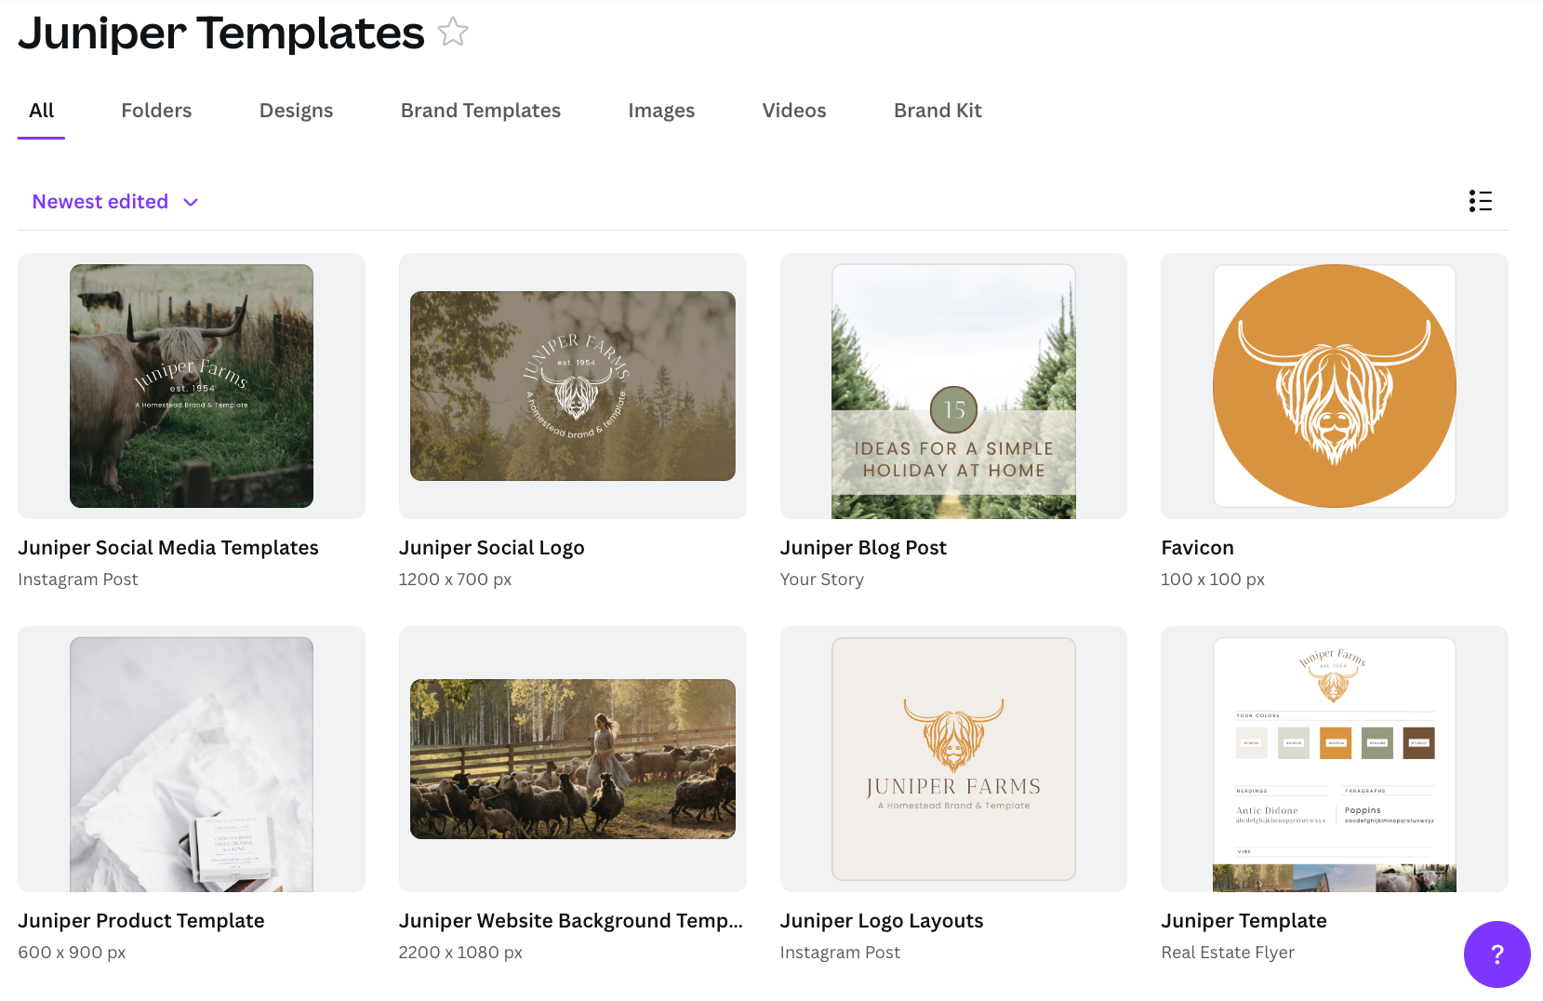This screenshot has height=1001, width=1543.
Task: Click the Juniper Blog Post title
Action: pyautogui.click(x=863, y=548)
